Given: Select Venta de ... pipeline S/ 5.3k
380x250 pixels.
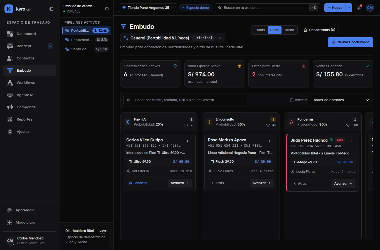Looking at the screenshot, I should [x=87, y=49].
